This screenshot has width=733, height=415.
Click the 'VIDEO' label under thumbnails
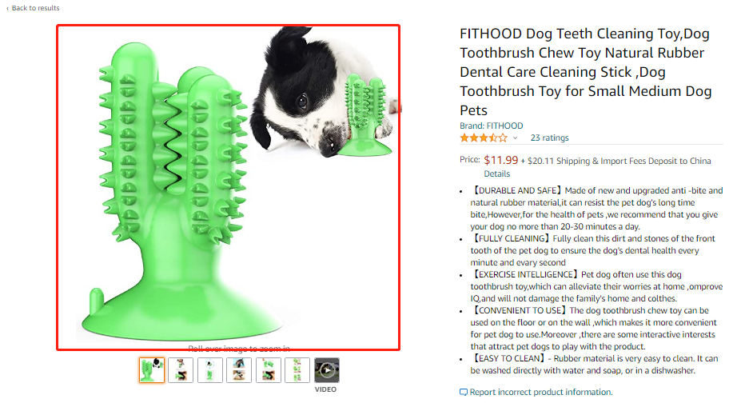(325, 389)
